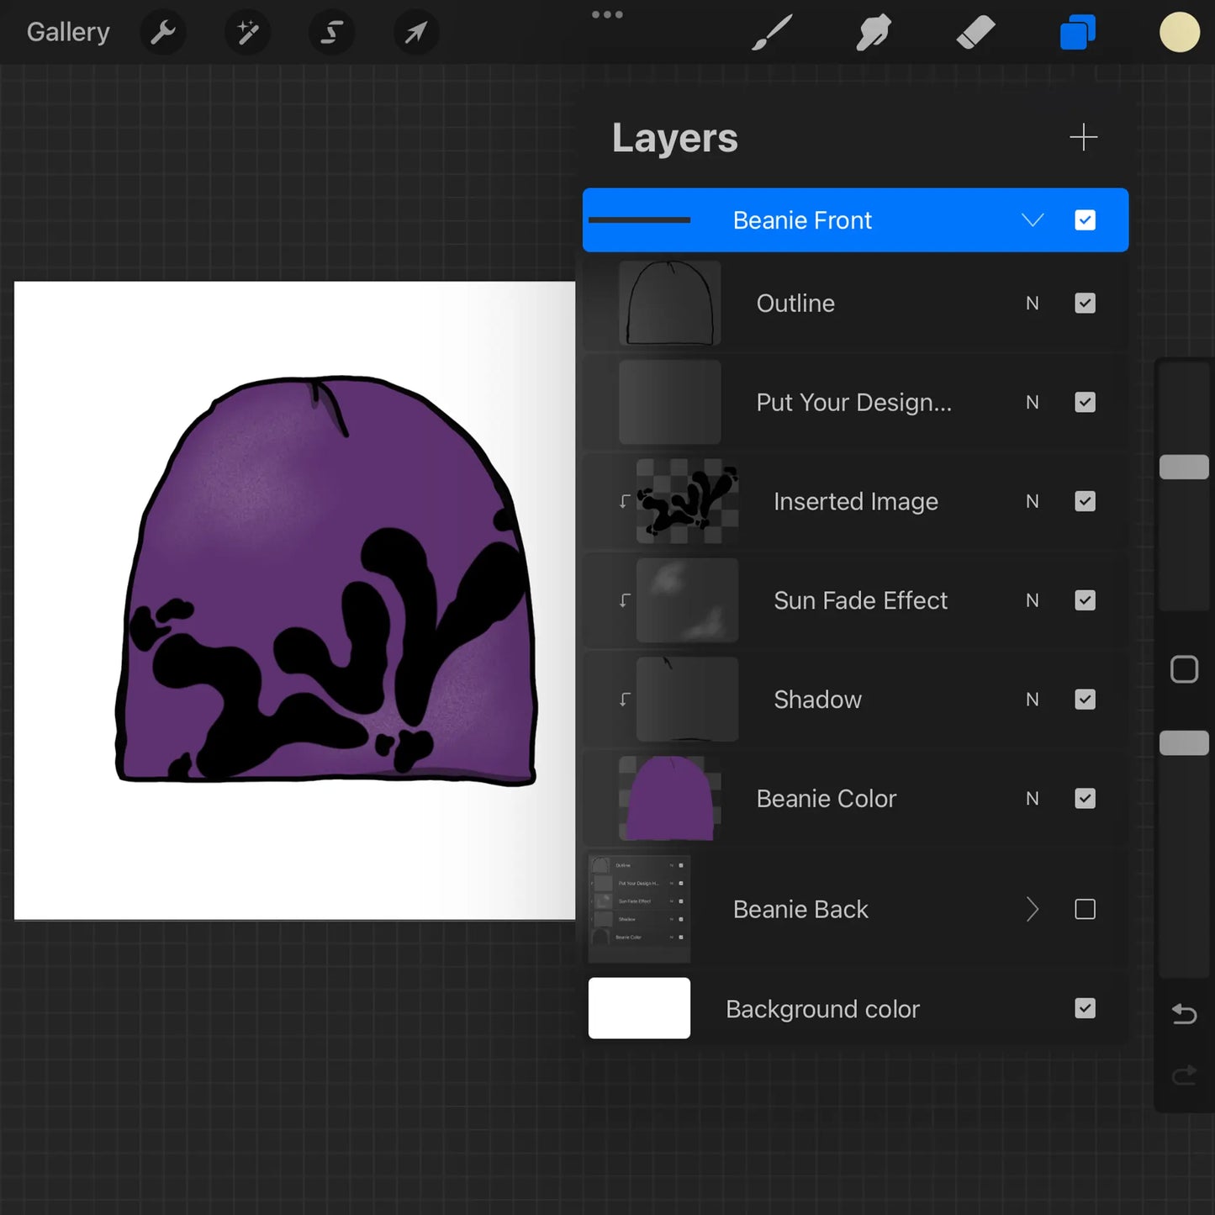This screenshot has width=1215, height=1215.
Task: Select the Smudge tool
Action: [x=873, y=32]
